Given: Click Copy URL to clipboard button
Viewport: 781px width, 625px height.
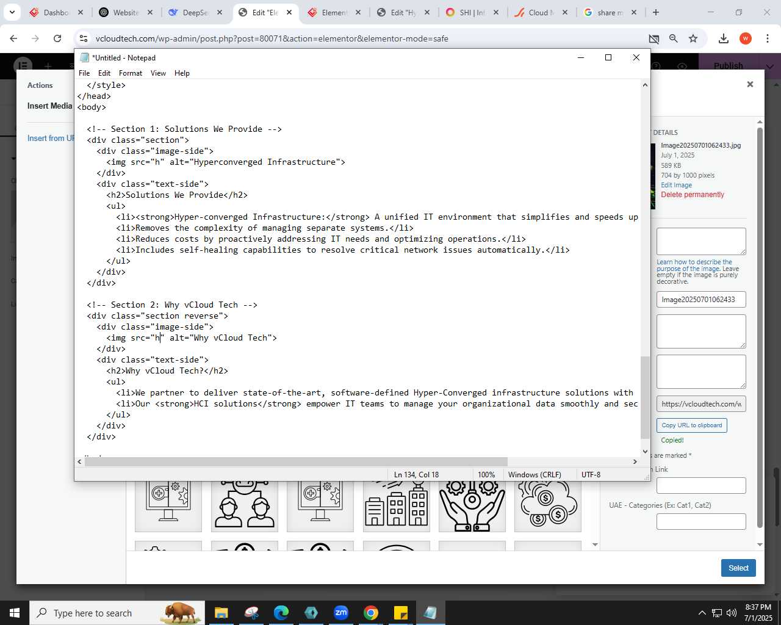Looking at the screenshot, I should pyautogui.click(x=691, y=425).
